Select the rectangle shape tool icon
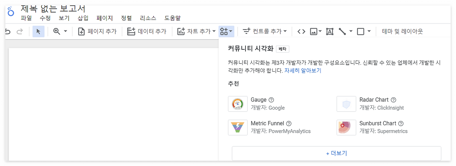The height and width of the screenshot is (166, 456). [x=361, y=32]
